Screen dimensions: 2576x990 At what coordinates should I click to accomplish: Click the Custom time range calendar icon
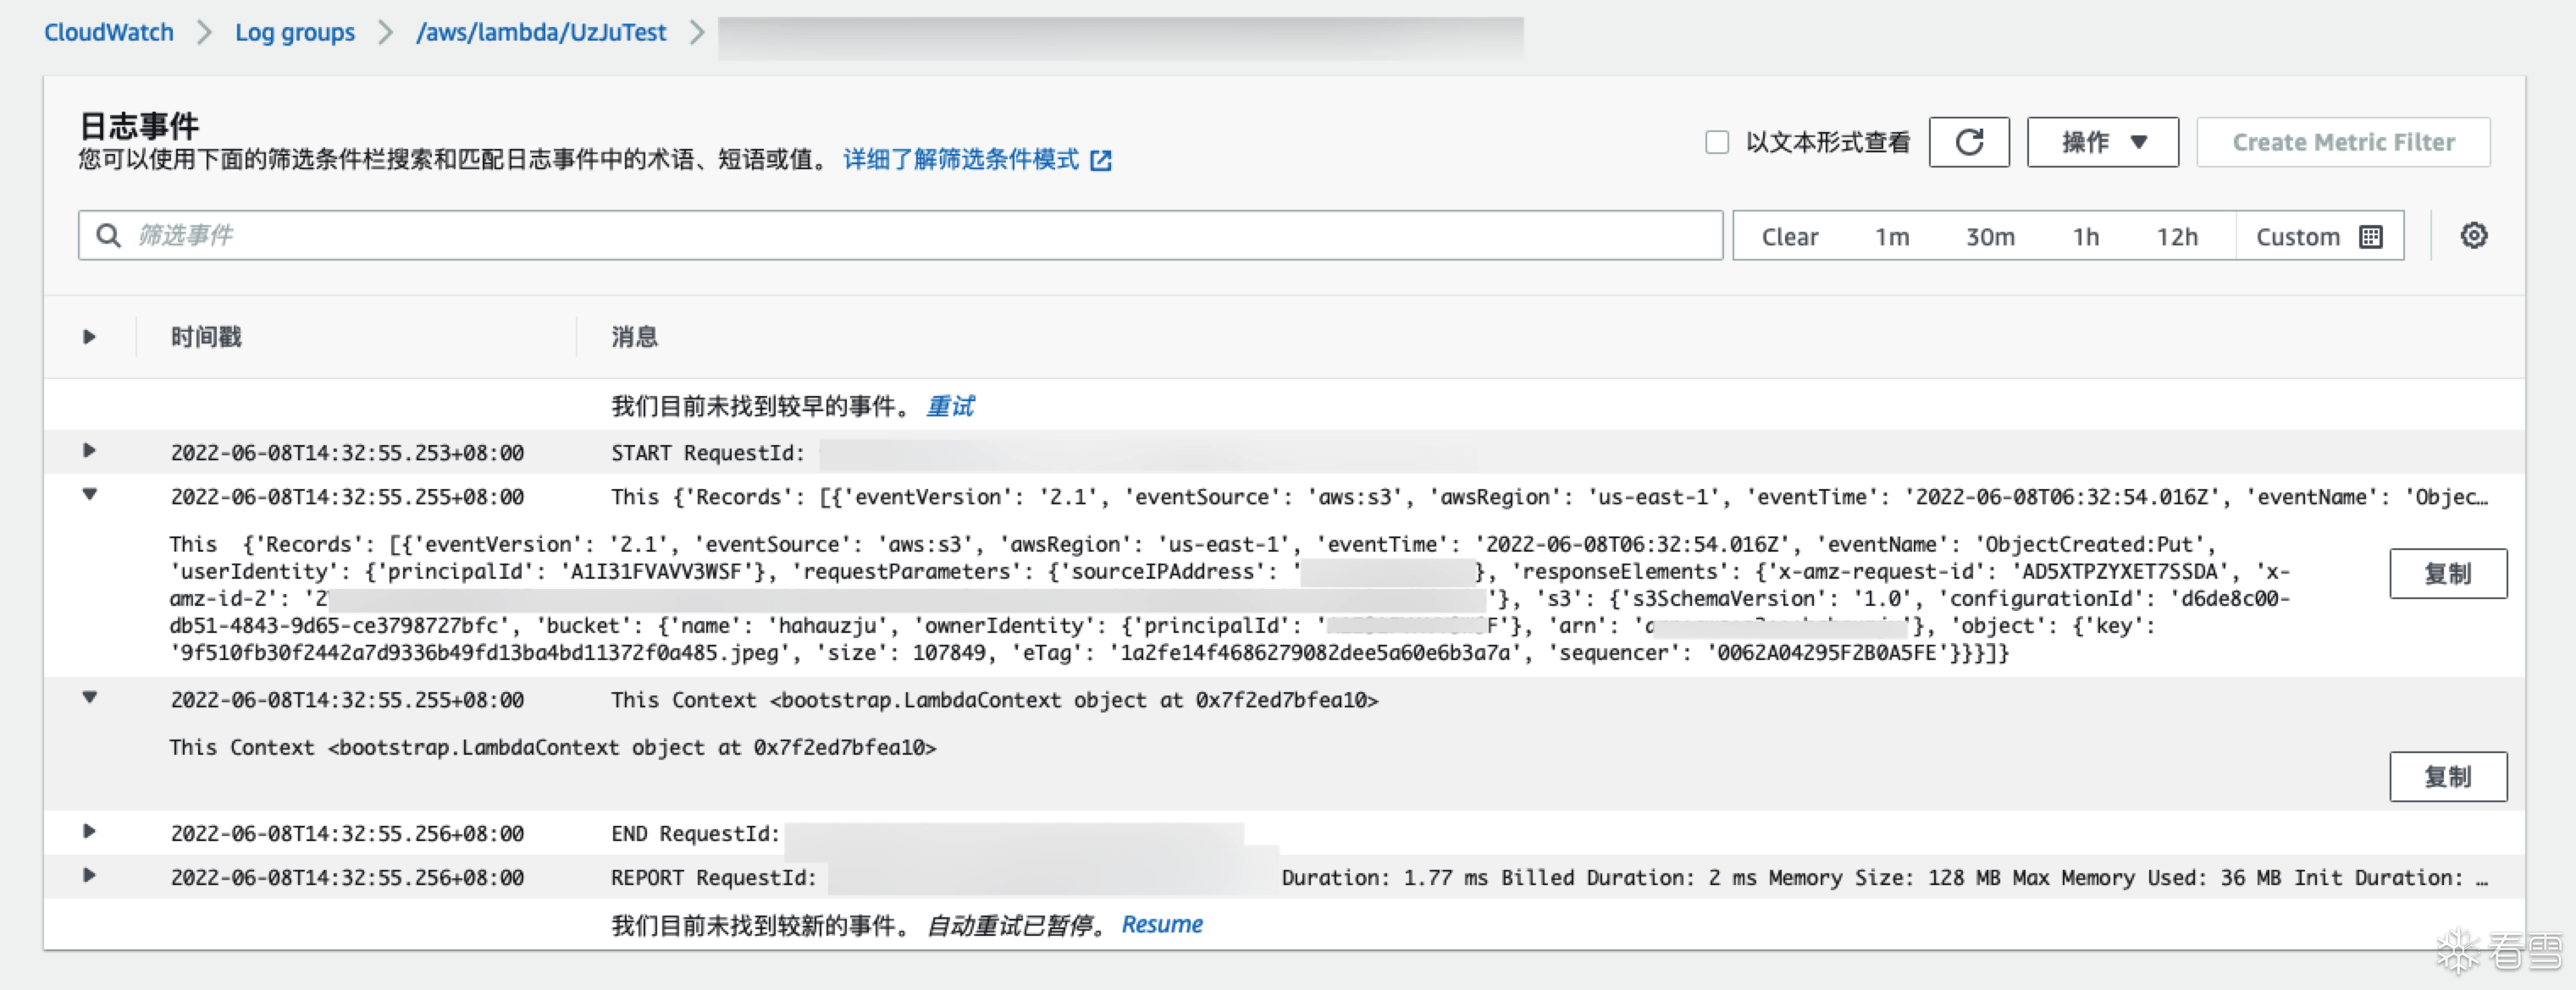tap(2370, 237)
